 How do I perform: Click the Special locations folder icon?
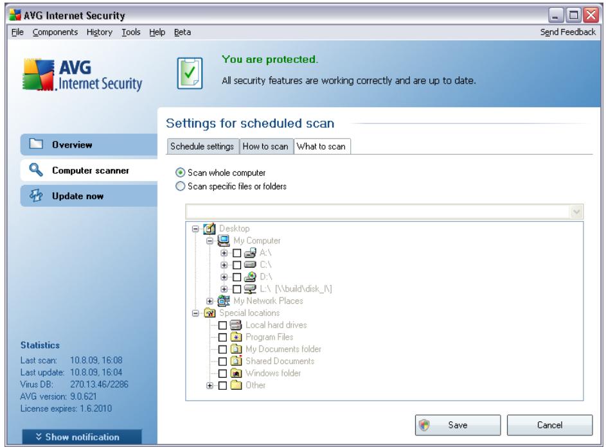click(209, 313)
